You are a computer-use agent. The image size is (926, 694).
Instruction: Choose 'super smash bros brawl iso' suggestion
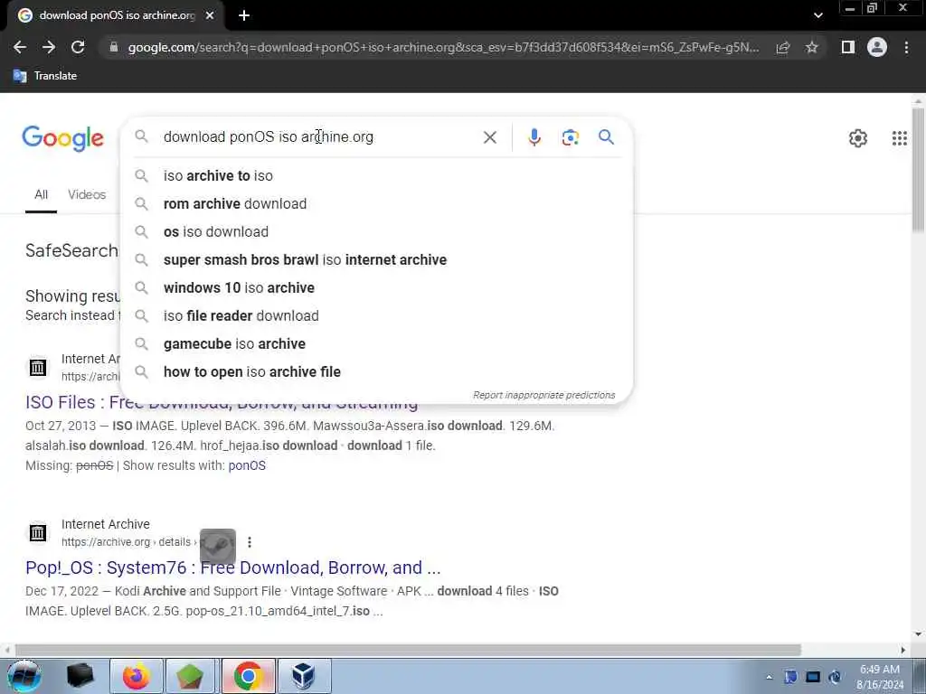click(377, 259)
